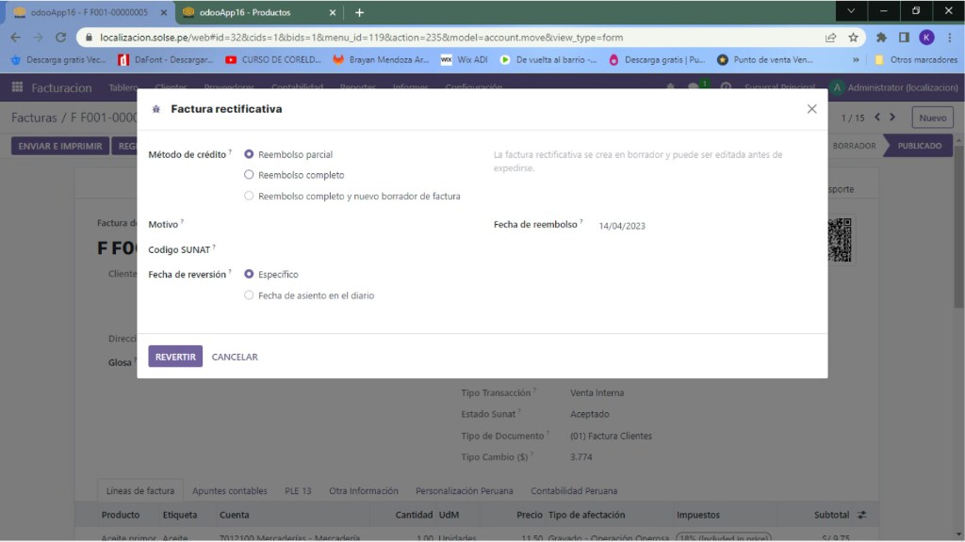The width and height of the screenshot is (965, 542).
Task: Open Chrome side panel icon
Action: (904, 38)
